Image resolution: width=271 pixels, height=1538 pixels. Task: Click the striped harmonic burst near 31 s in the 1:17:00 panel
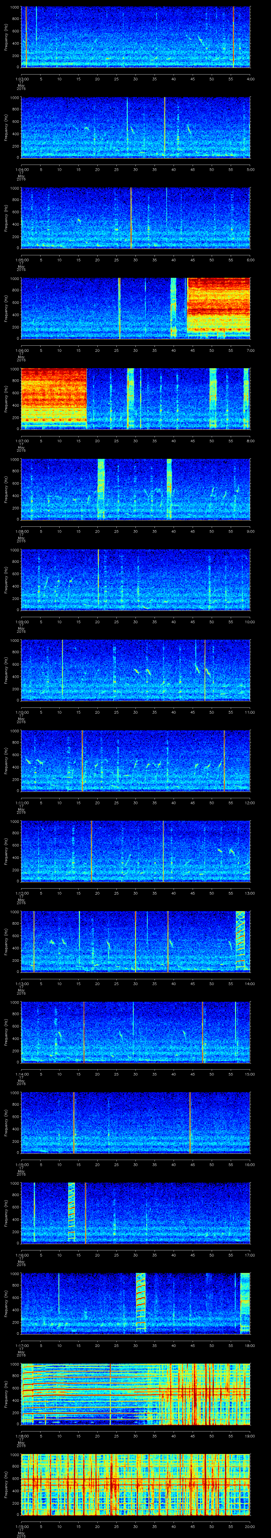click(141, 1302)
